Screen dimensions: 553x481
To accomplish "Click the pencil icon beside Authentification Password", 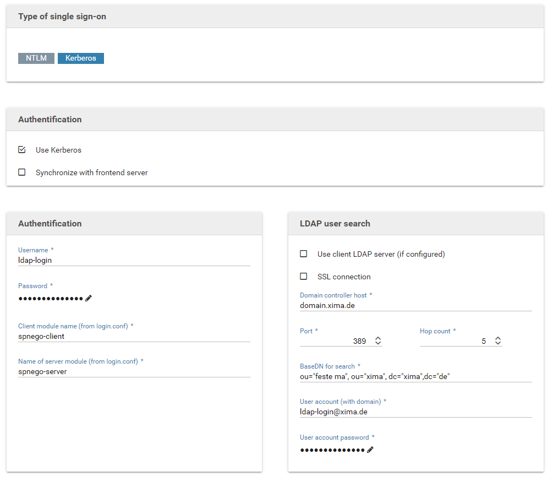I will pos(89,298).
